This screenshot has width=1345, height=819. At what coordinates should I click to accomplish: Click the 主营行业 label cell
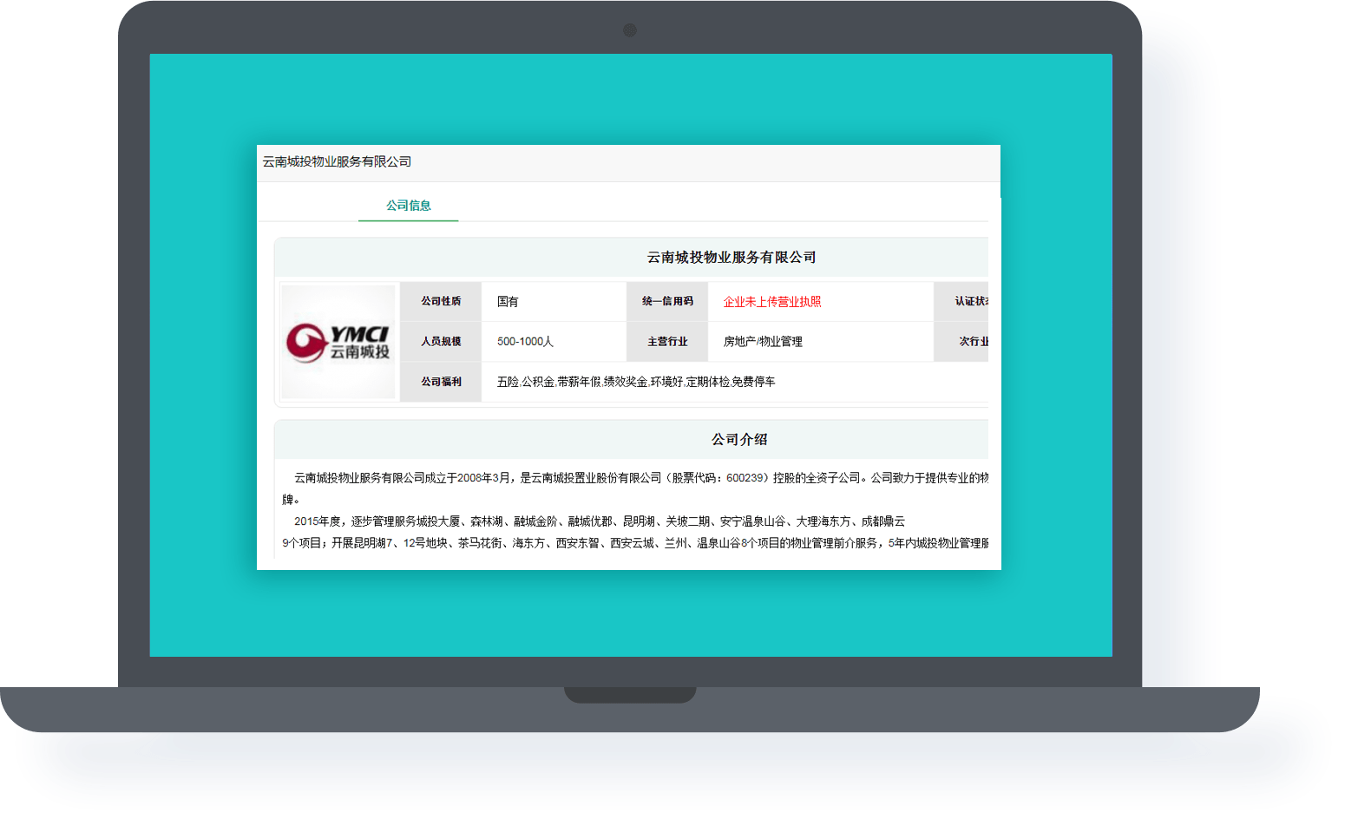(x=667, y=342)
